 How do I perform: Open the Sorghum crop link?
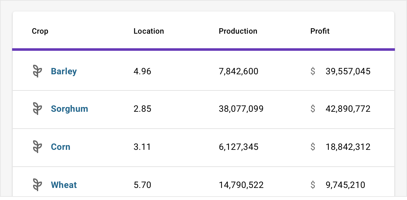click(69, 109)
